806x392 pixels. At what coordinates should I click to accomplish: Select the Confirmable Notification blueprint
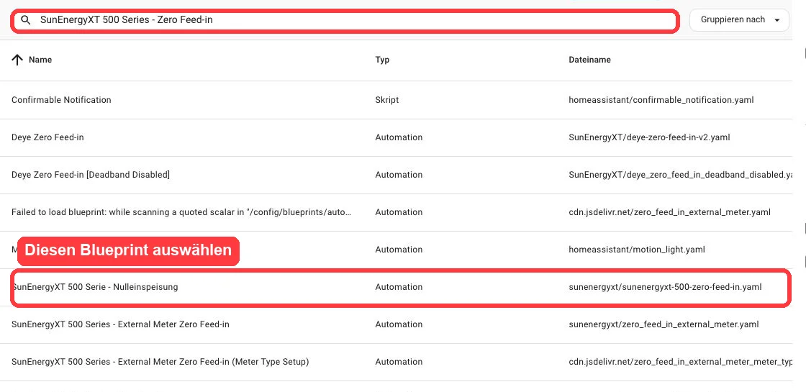click(x=396, y=100)
